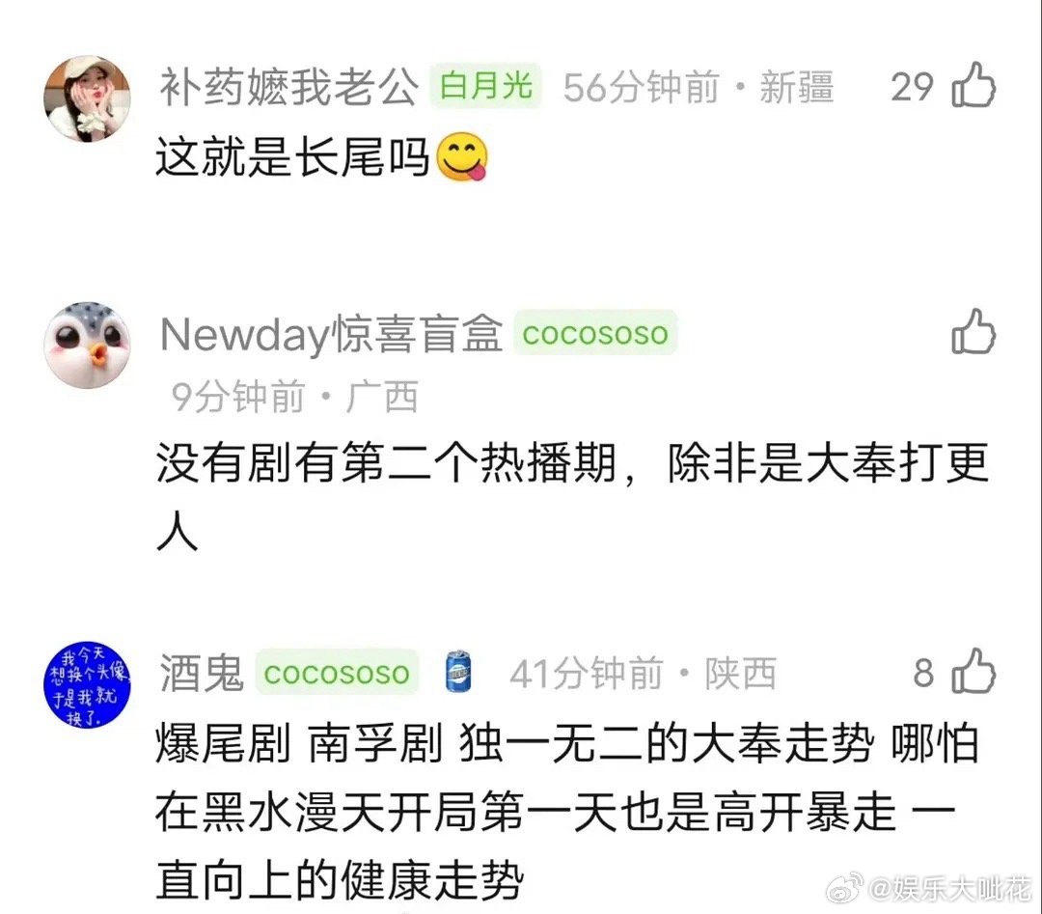Open username 酒鬼 profile
Image resolution: width=1042 pixels, height=914 pixels.
coord(202,673)
